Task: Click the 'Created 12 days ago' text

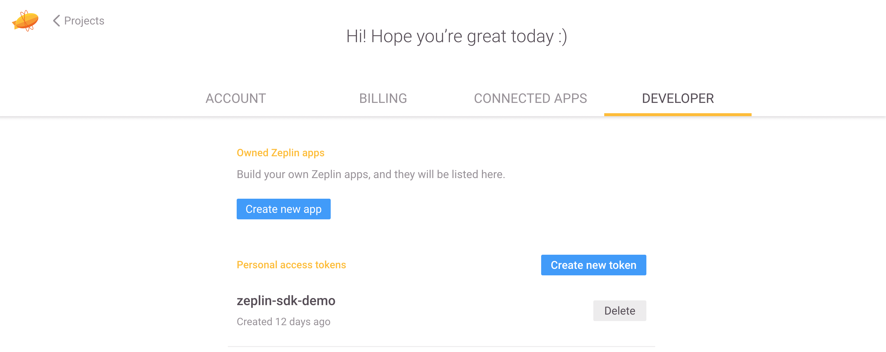Action: tap(284, 321)
